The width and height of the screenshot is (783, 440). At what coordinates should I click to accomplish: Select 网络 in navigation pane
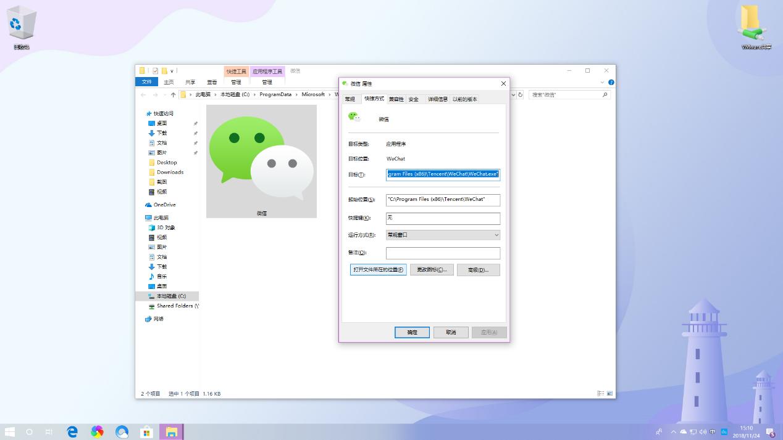pyautogui.click(x=154, y=319)
